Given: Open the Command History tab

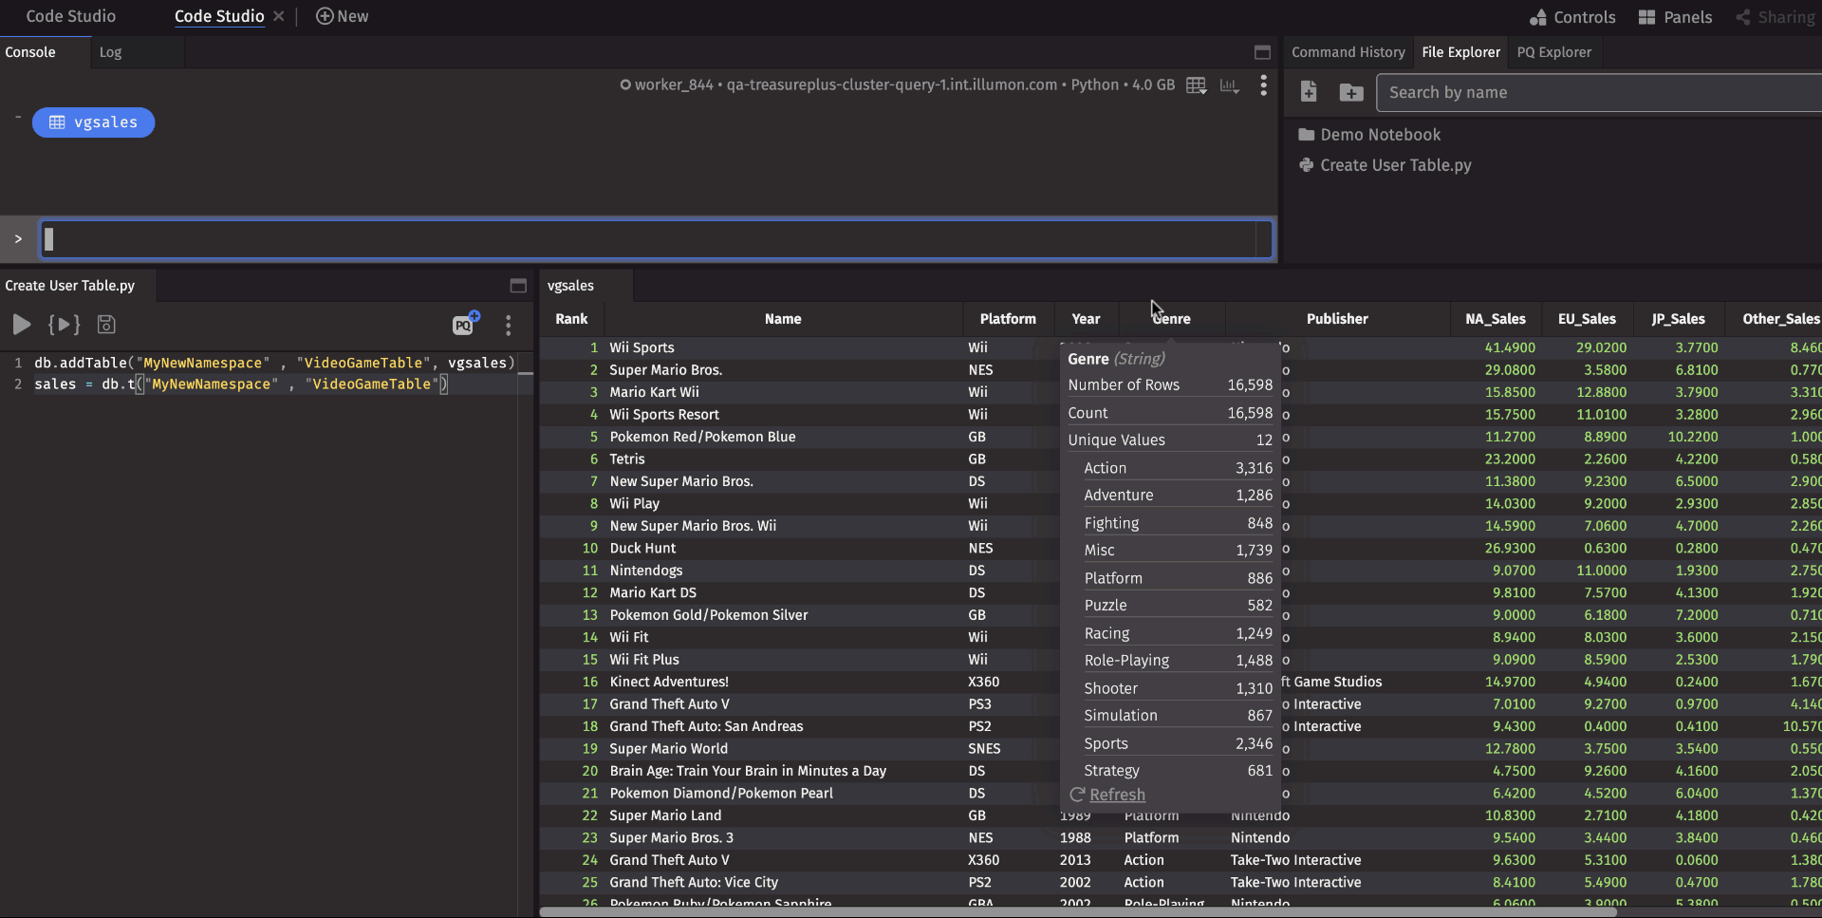Looking at the screenshot, I should [1348, 52].
